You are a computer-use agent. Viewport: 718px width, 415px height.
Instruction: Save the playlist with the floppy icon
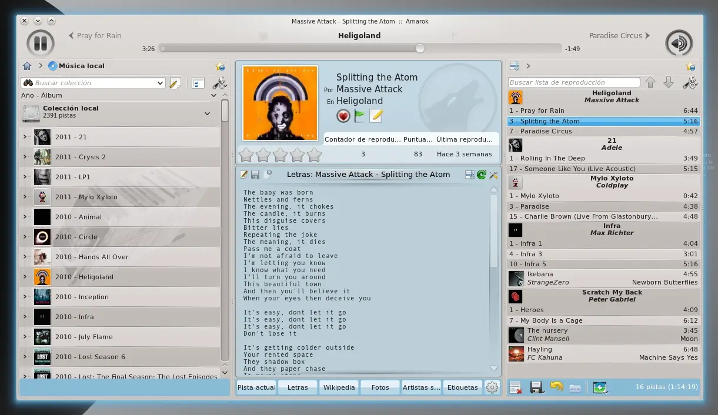[x=536, y=387]
